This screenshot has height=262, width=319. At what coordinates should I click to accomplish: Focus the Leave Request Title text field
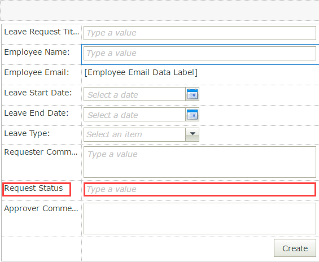point(200,33)
